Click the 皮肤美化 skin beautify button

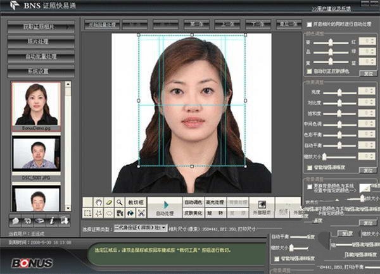click(193, 213)
